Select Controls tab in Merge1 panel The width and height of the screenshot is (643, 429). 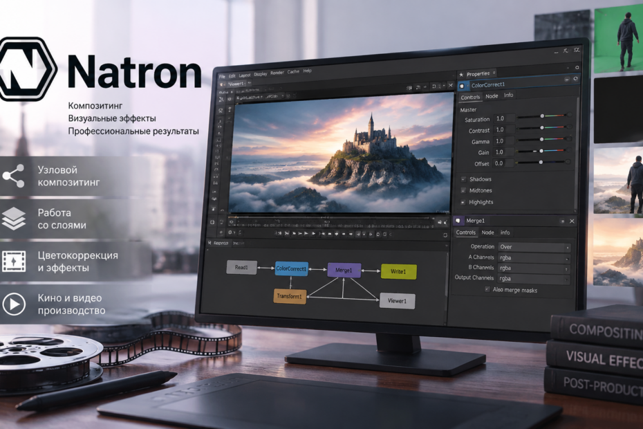click(x=466, y=232)
